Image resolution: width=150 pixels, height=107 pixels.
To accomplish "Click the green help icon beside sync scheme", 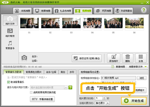I will 70,87.
